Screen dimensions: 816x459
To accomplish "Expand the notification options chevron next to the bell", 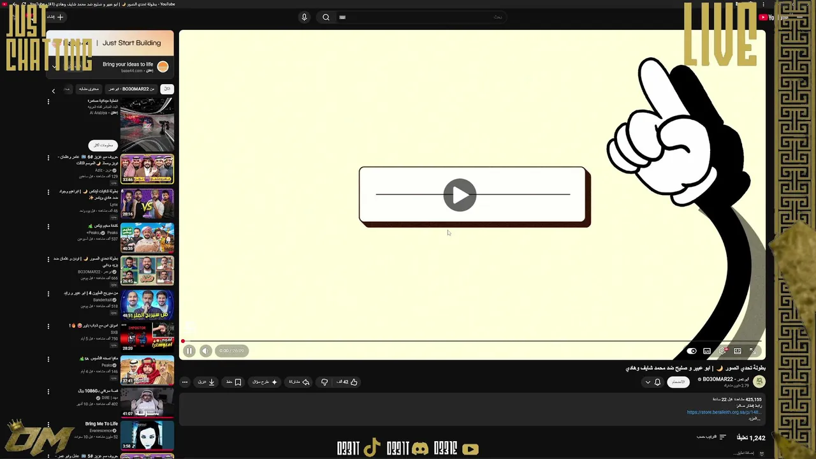I will click(x=648, y=382).
